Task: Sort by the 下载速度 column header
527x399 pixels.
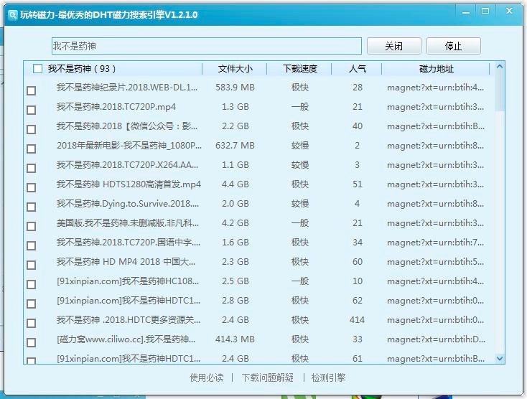Action: [300, 69]
